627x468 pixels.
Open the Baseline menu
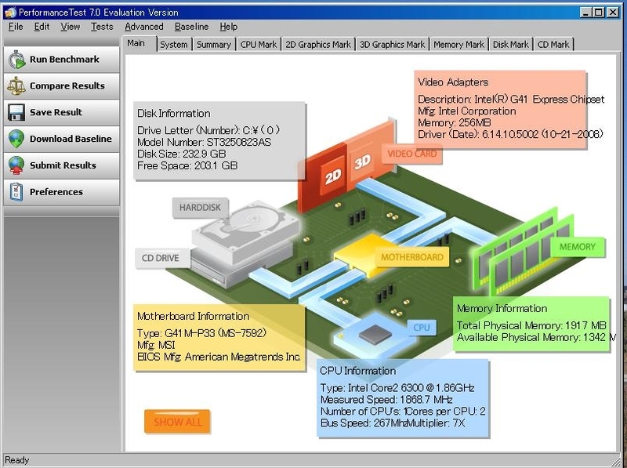191,27
